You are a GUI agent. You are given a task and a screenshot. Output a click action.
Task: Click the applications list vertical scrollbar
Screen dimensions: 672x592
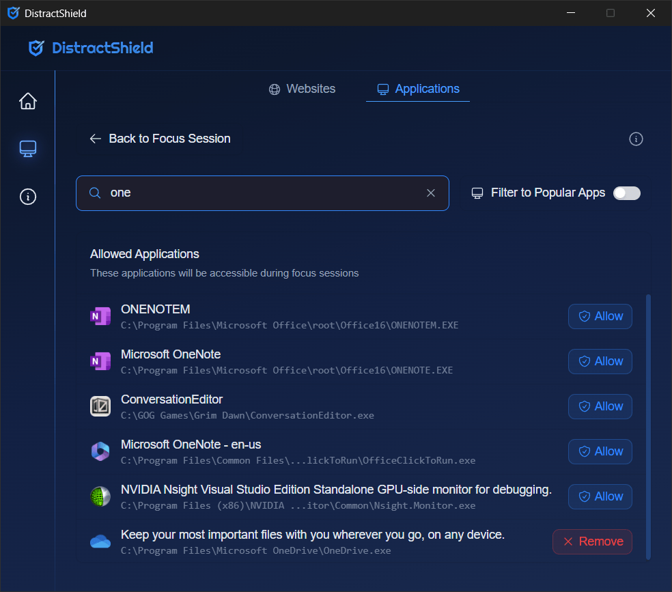click(x=648, y=423)
